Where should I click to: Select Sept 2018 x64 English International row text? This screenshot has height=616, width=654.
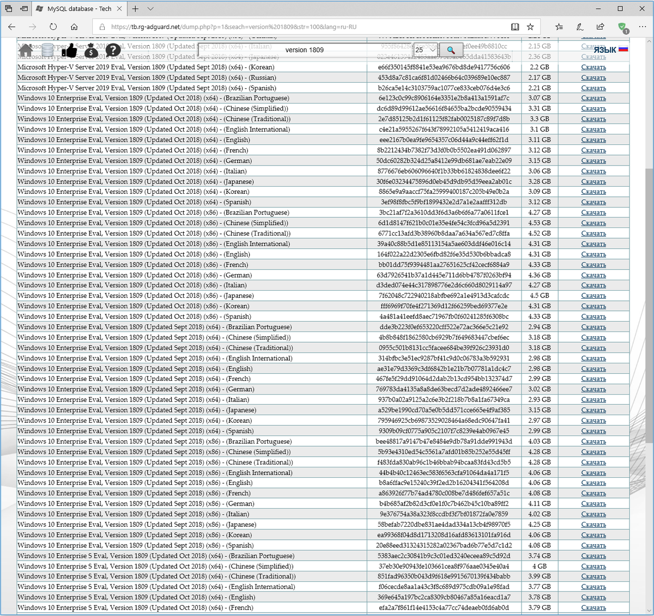click(155, 358)
